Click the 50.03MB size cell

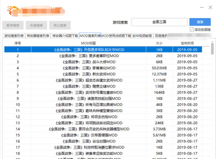click(x=159, y=68)
